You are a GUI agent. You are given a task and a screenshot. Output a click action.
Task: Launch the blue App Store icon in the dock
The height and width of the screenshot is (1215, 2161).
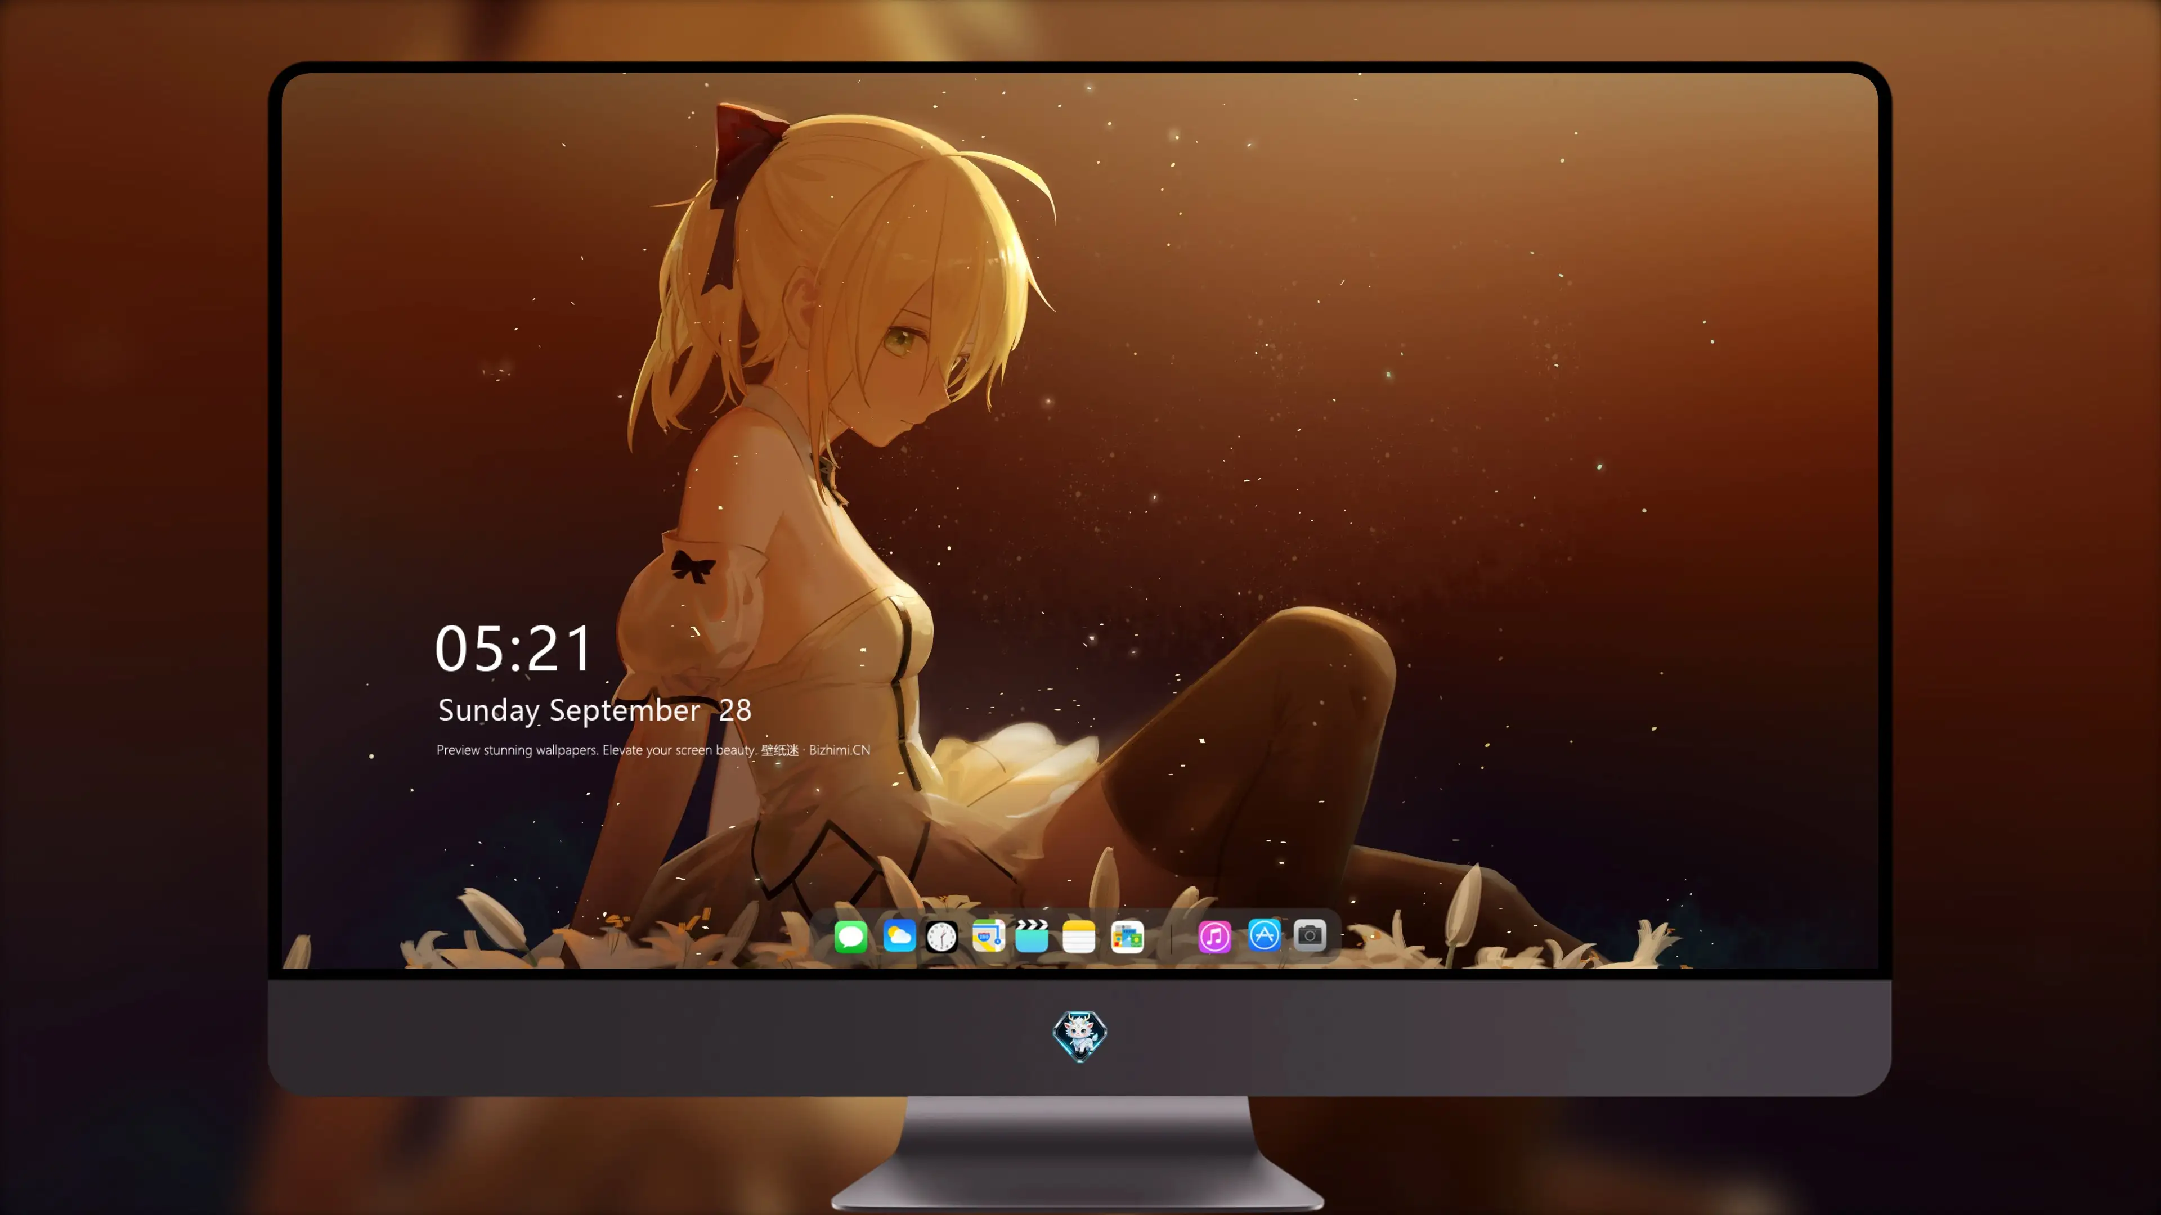(1264, 936)
